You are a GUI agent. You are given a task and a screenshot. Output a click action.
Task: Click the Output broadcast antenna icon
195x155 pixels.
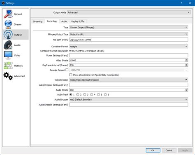(8, 35)
